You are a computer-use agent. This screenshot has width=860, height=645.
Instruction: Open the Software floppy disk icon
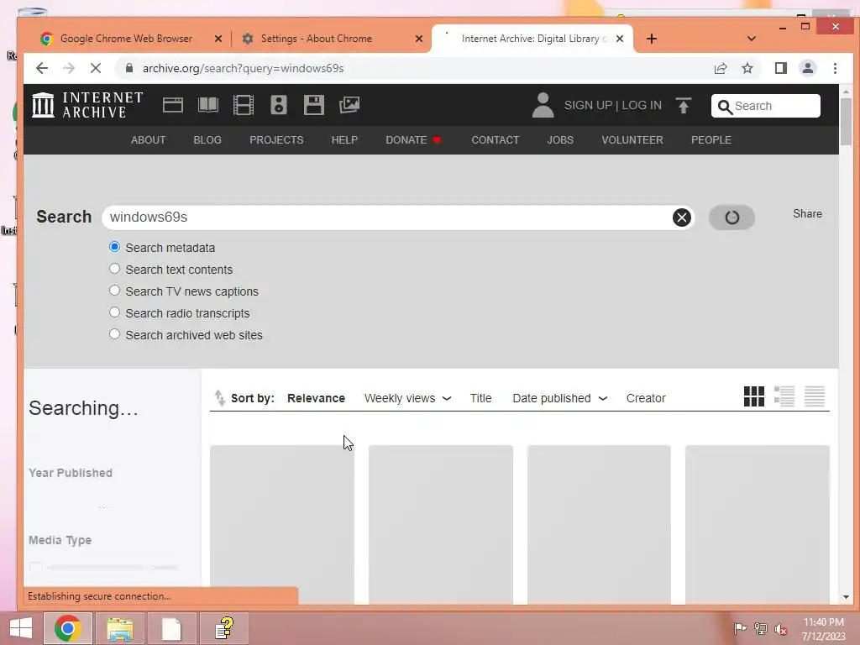(314, 105)
